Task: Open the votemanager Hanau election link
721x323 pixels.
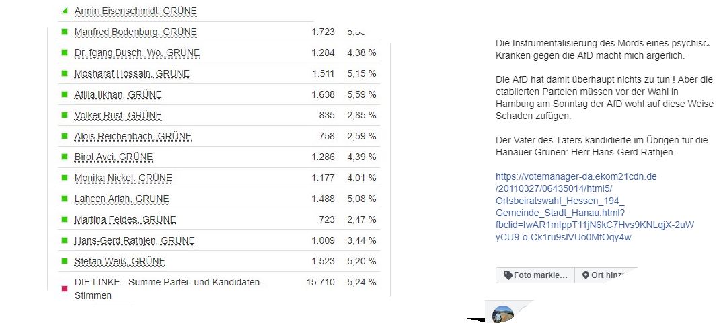Action: [x=595, y=207]
